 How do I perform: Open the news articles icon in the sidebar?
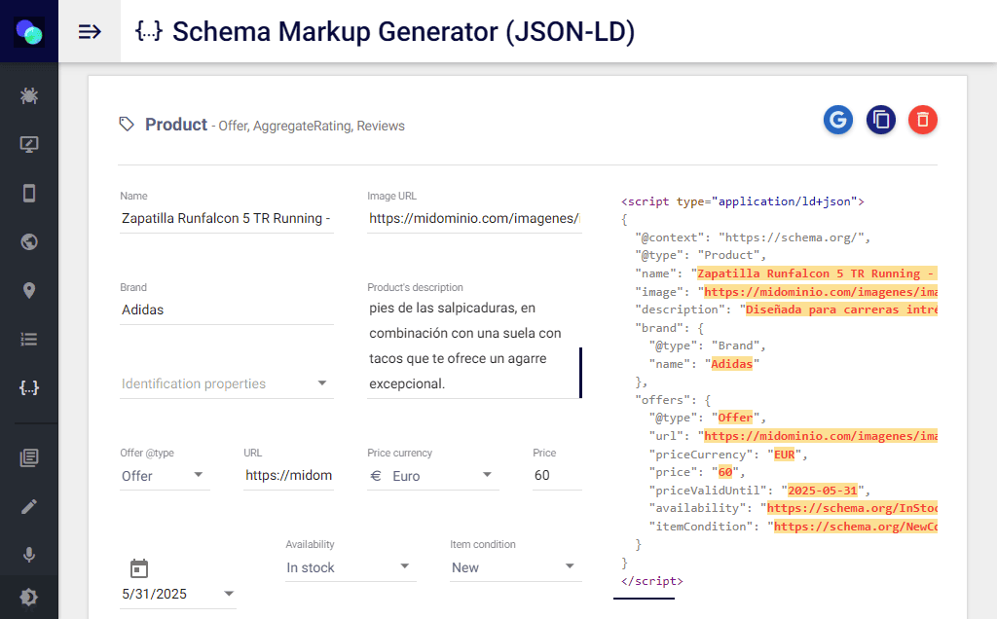click(28, 457)
